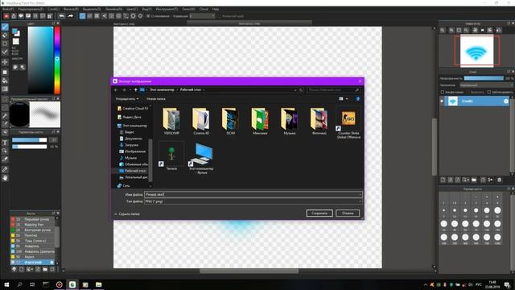The width and height of the screenshot is (515, 290).
Task: Click the file name input field
Action: pyautogui.click(x=253, y=194)
